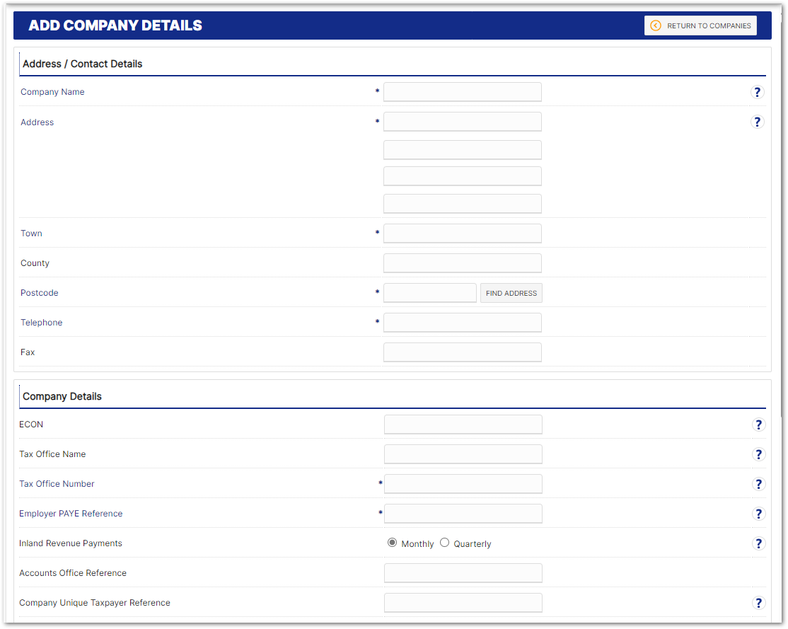Image resolution: width=788 pixels, height=629 pixels.
Task: Click the Tax Office Name help icon
Action: click(758, 454)
